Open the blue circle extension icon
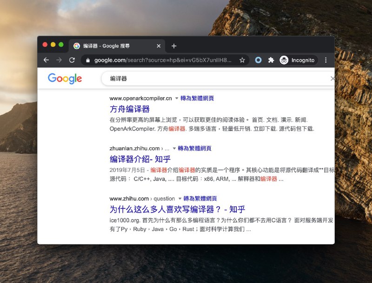 [258, 60]
